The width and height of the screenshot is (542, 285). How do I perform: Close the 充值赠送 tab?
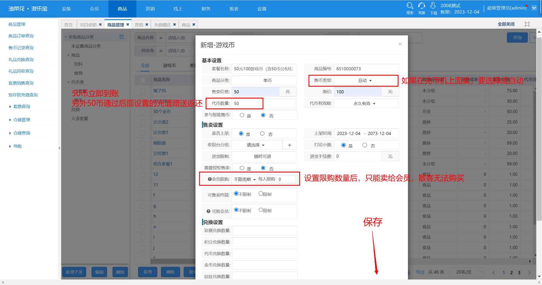point(174,25)
